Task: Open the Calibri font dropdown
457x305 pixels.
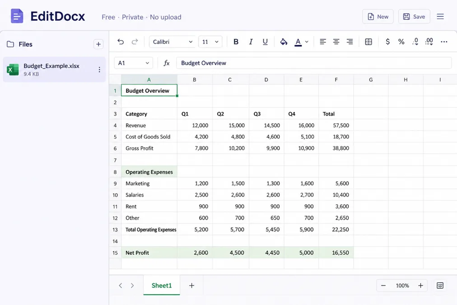Action: pos(172,42)
